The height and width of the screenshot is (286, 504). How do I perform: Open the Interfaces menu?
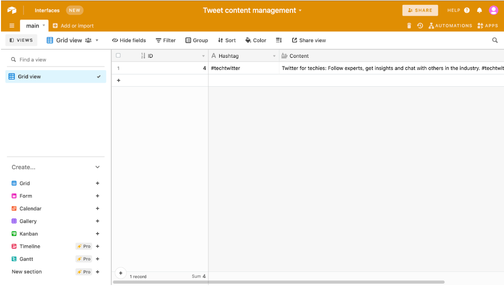tap(47, 10)
